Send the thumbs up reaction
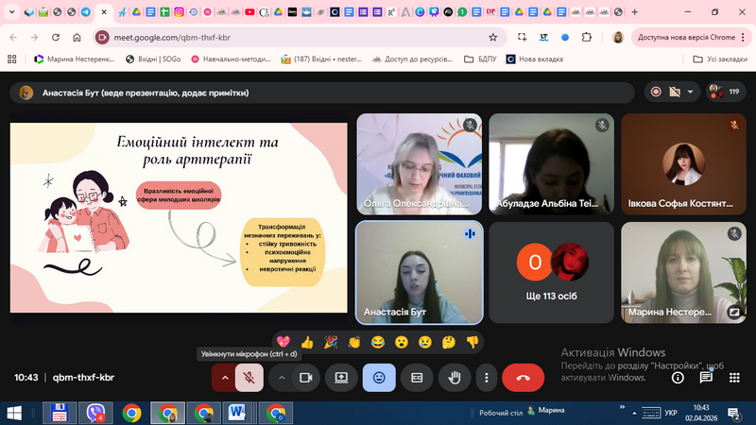Image resolution: width=756 pixels, height=425 pixels. coord(306,342)
